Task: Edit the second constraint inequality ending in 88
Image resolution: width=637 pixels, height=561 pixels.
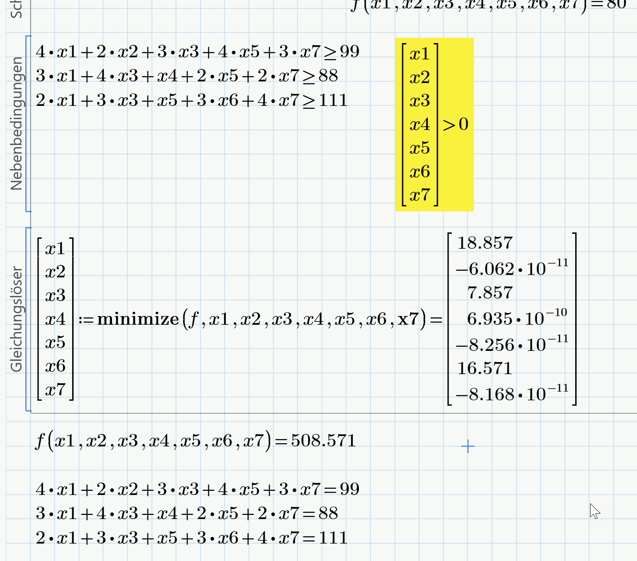Action: [x=187, y=76]
